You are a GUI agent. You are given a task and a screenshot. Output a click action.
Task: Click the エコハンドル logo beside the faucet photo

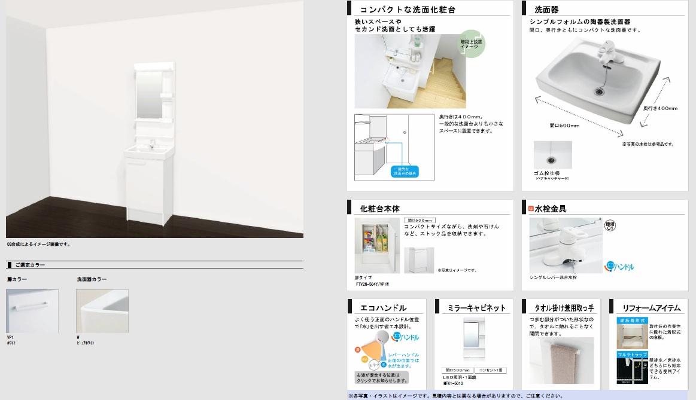(619, 267)
